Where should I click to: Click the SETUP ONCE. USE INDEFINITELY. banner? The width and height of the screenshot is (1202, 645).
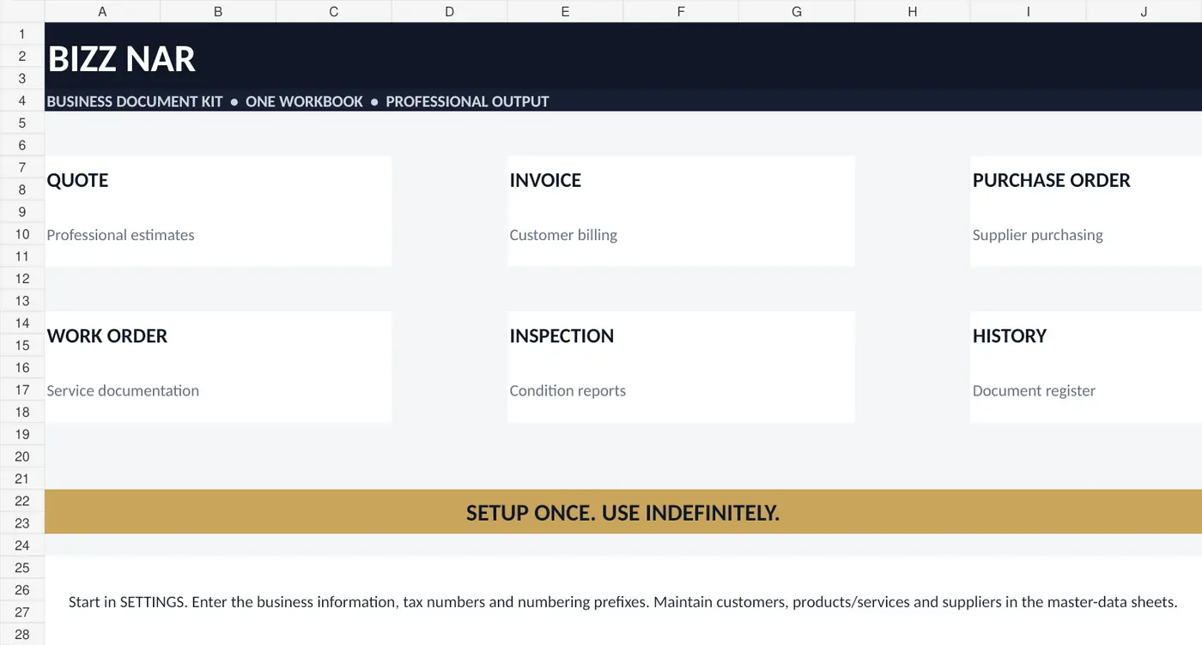pyautogui.click(x=622, y=513)
